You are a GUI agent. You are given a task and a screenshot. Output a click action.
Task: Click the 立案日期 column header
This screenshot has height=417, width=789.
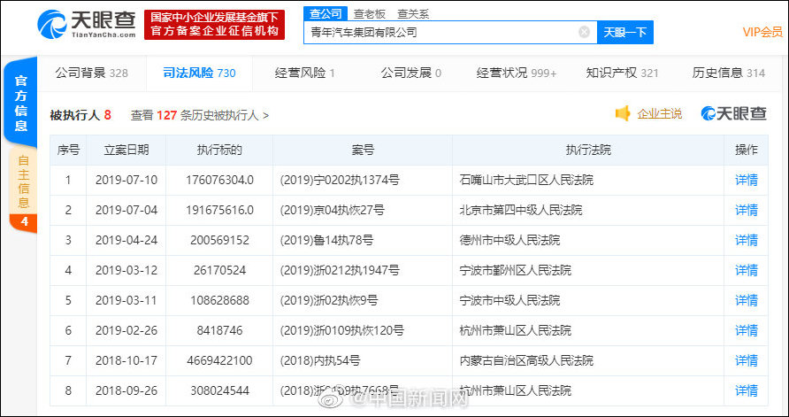(126, 151)
